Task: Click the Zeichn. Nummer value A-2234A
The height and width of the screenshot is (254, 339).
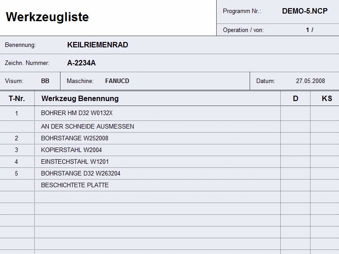Action: pyautogui.click(x=81, y=63)
